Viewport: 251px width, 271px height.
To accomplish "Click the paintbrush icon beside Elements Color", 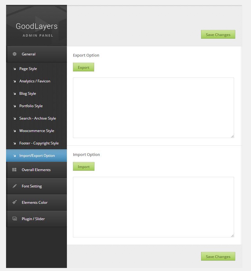I will point(14,203).
